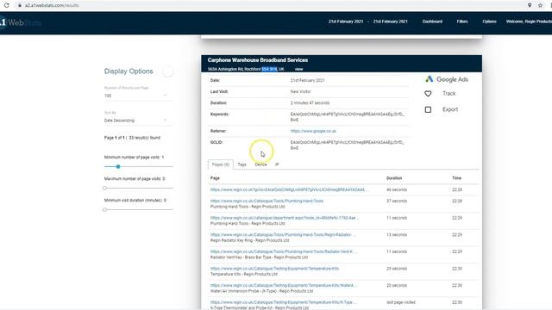Click the browser address bar URL
Image resolution: width=552 pixels, height=310 pixels.
(52, 5)
